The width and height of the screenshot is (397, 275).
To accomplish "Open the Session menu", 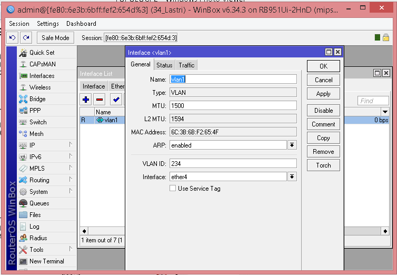I will (x=19, y=24).
